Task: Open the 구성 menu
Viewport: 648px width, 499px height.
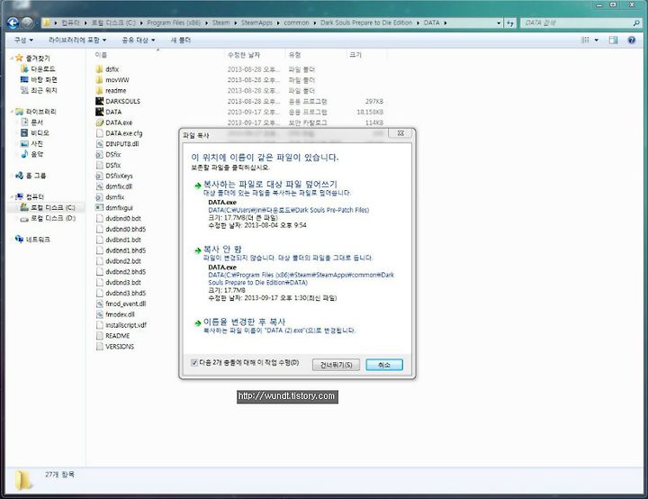Action: coord(23,40)
